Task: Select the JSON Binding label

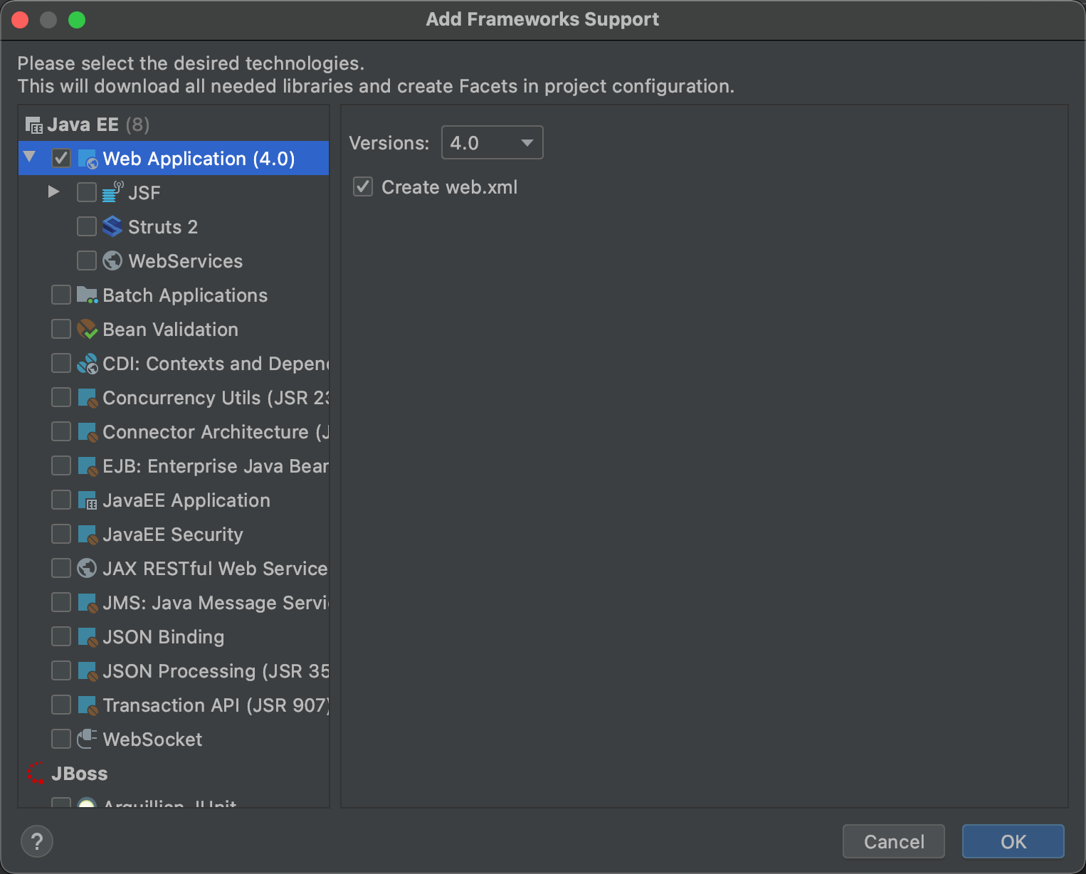Action: pos(164,637)
